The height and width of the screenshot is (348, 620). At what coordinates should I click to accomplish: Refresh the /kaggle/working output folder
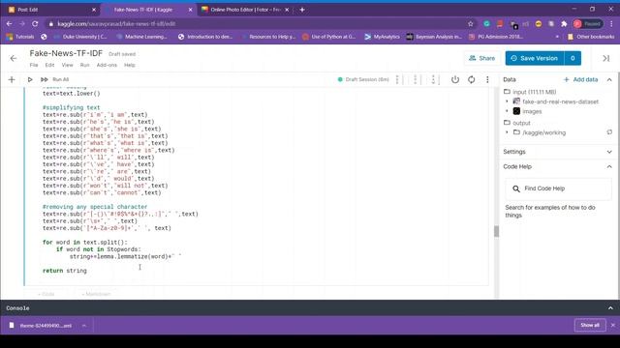pyautogui.click(x=609, y=132)
